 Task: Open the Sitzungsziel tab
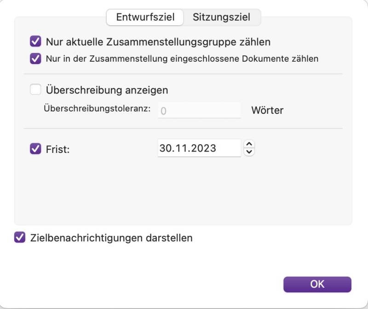(x=221, y=17)
